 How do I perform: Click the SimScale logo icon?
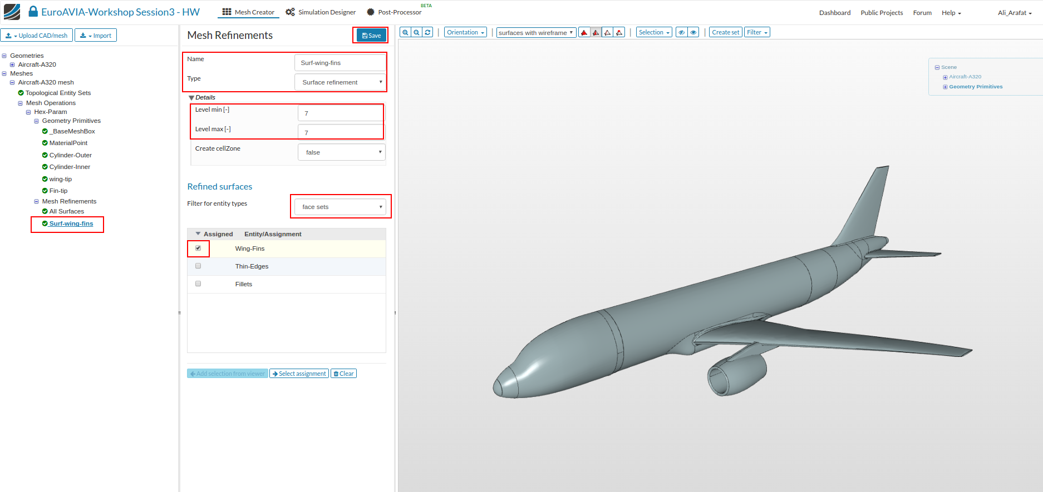coord(12,12)
